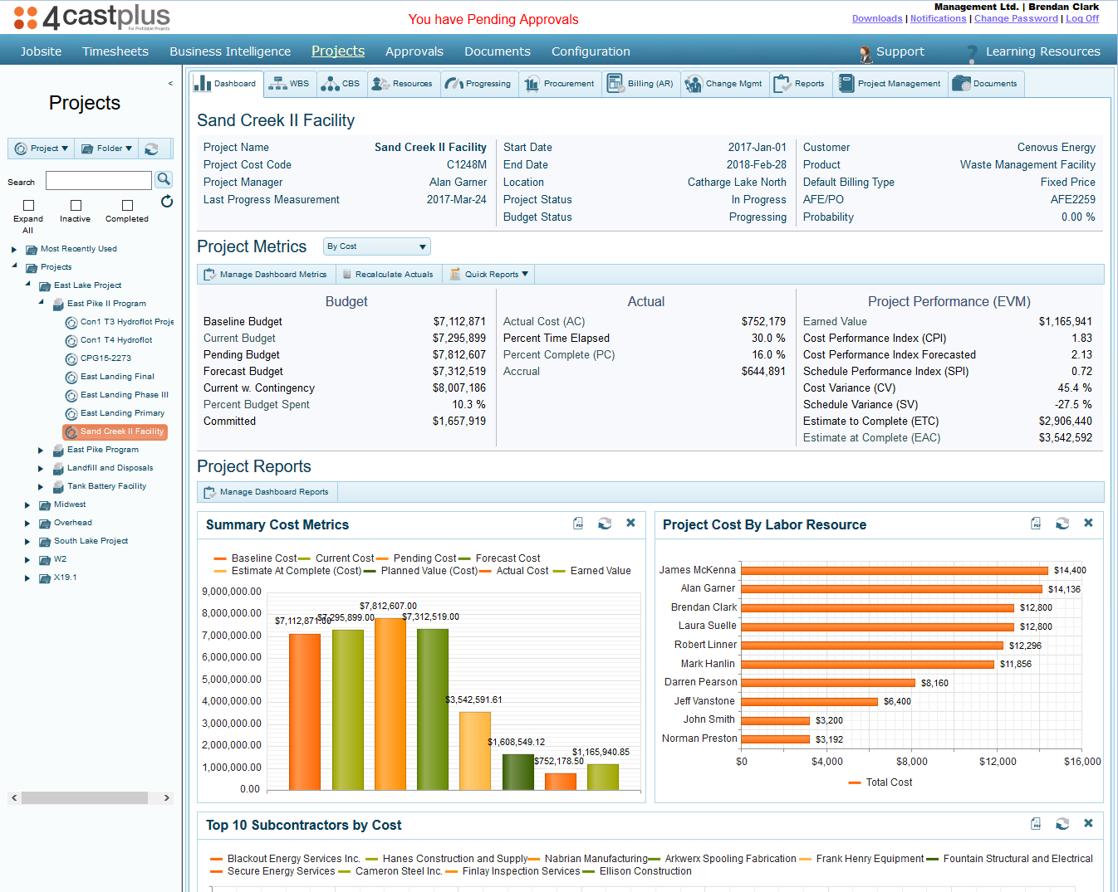Export Summary Cost Metrics to PDF
Image resolution: width=1118 pixels, height=892 pixels.
[x=578, y=524]
